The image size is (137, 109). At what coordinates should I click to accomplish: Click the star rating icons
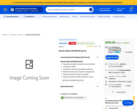click(90, 46)
